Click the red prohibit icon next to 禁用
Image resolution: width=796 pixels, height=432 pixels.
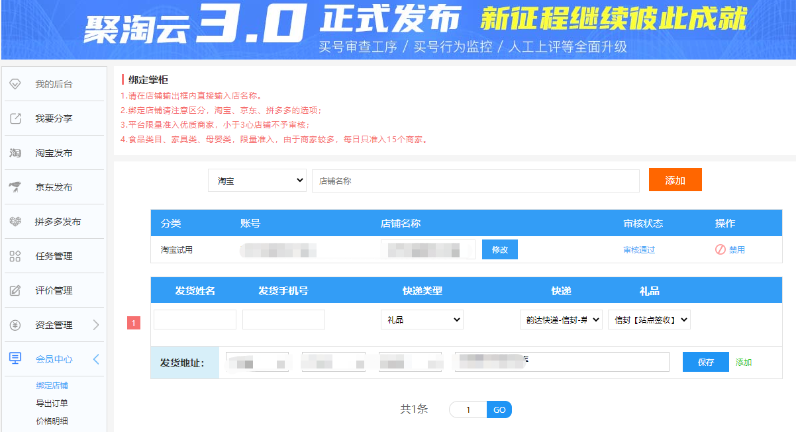[721, 249]
